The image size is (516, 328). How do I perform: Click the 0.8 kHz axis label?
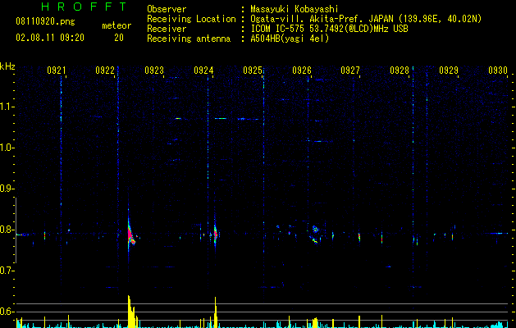tap(7, 230)
